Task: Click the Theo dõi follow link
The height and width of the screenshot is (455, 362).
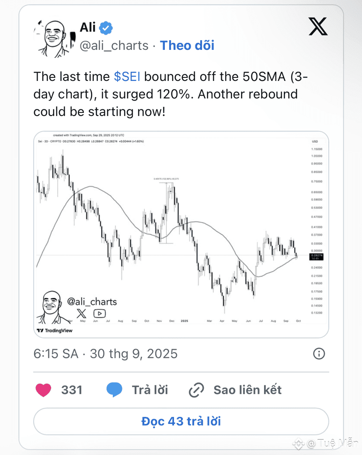Action: [187, 45]
